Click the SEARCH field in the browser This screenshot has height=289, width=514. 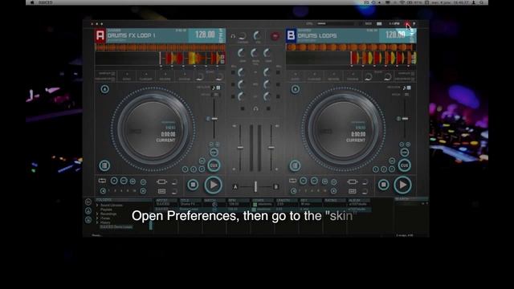(411, 203)
